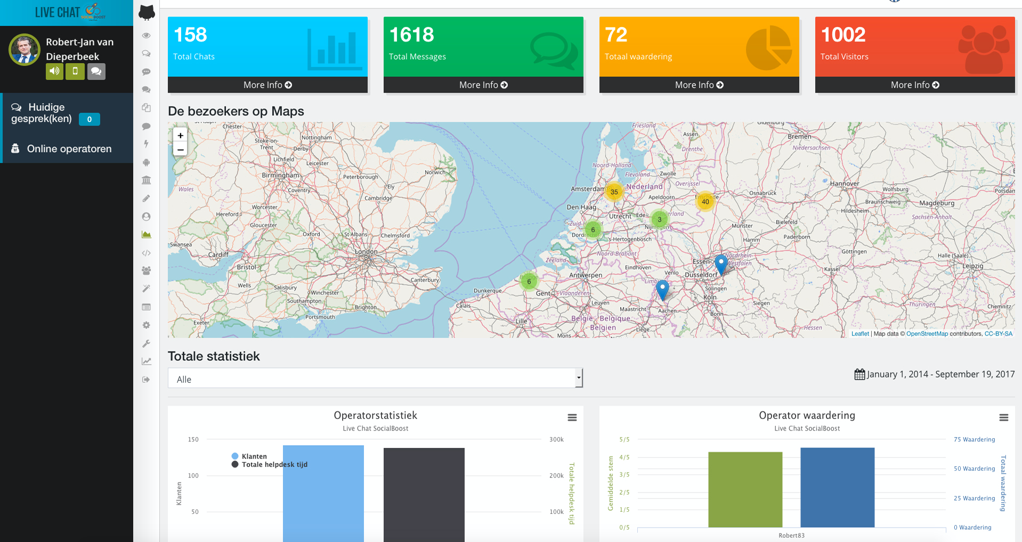1022x542 pixels.
Task: Click More Info under Total Visitors
Action: (x=915, y=85)
